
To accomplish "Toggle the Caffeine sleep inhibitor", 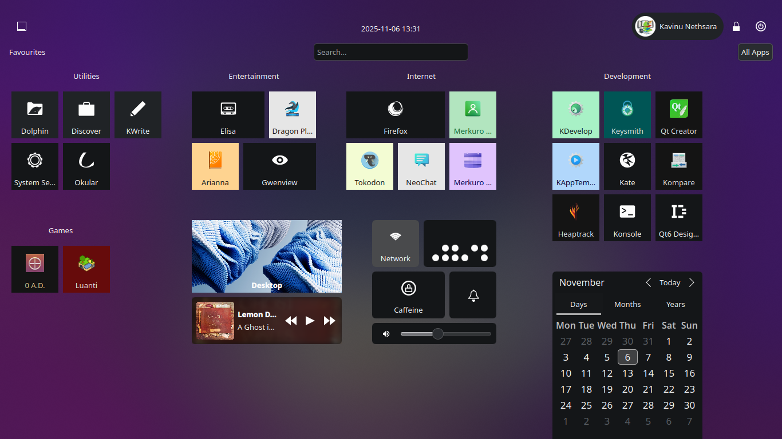I will coord(408,294).
